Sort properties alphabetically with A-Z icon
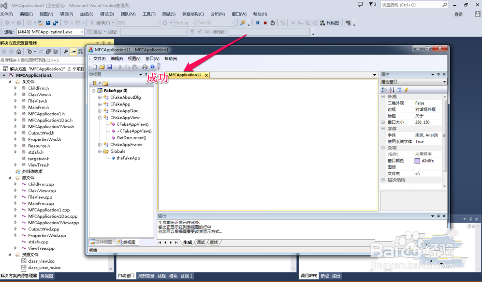The height and width of the screenshot is (282, 482). [392, 90]
